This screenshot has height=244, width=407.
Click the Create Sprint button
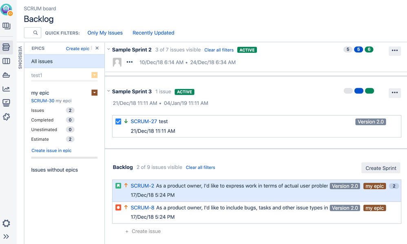[381, 168]
